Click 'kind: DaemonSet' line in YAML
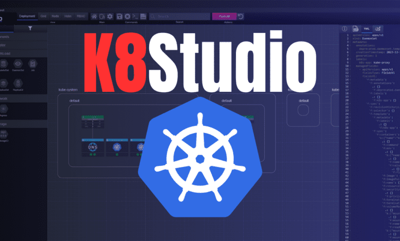400x241 pixels. (x=365, y=38)
